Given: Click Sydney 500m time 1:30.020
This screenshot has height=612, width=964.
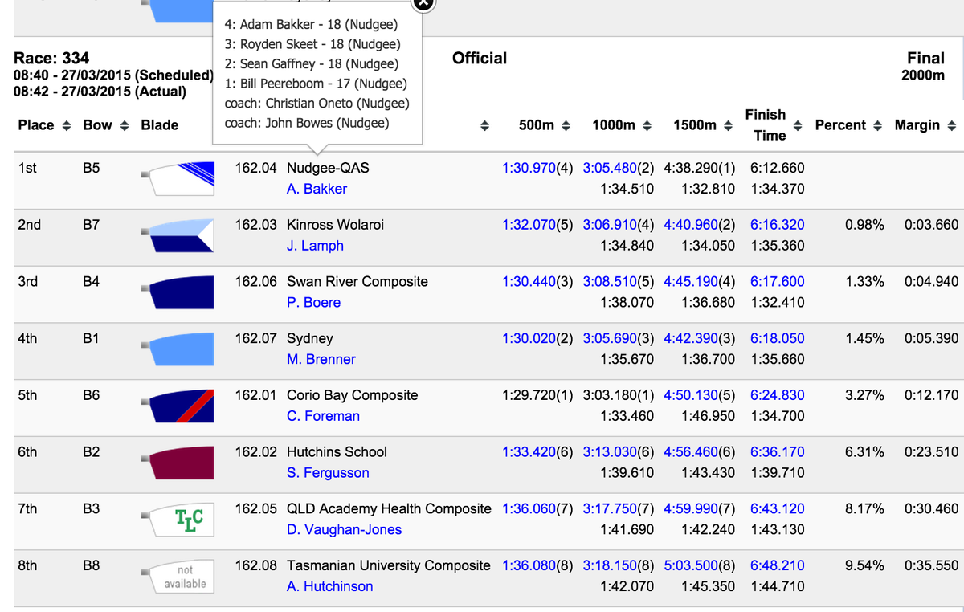Looking at the screenshot, I should coord(529,338).
